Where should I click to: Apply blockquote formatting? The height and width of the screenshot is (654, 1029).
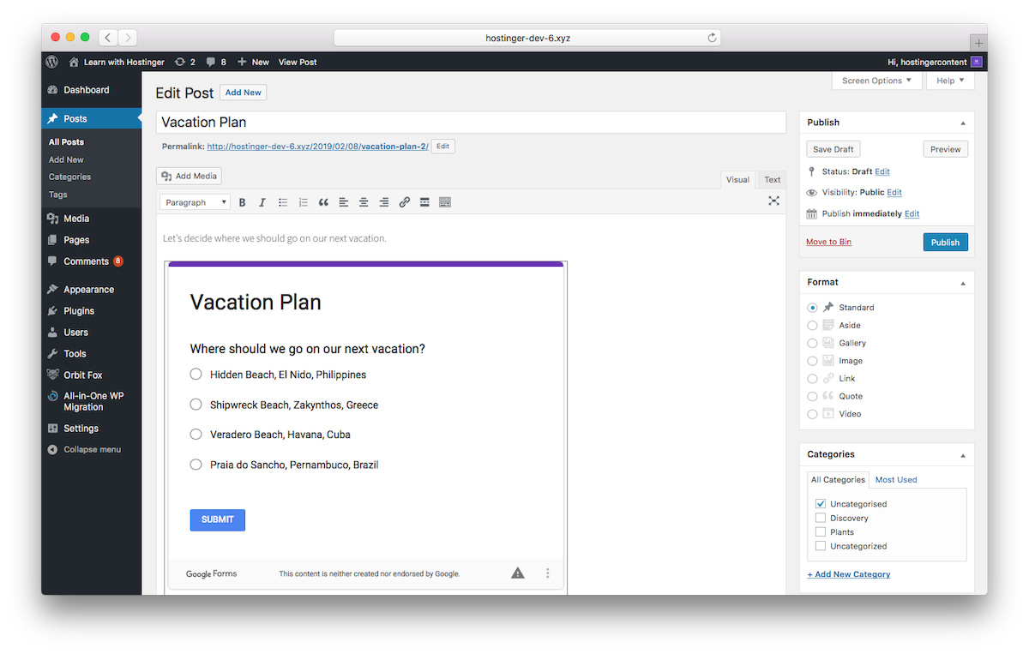323,202
